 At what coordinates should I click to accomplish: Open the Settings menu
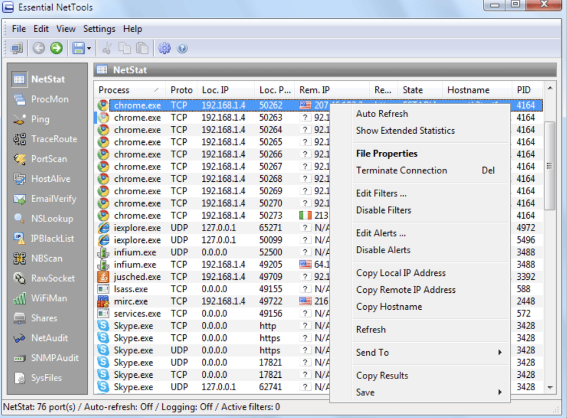(99, 29)
